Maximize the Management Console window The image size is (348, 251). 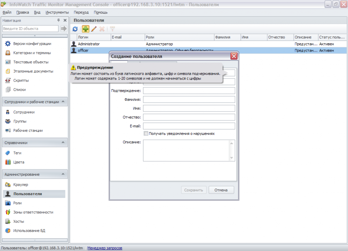(x=335, y=4)
